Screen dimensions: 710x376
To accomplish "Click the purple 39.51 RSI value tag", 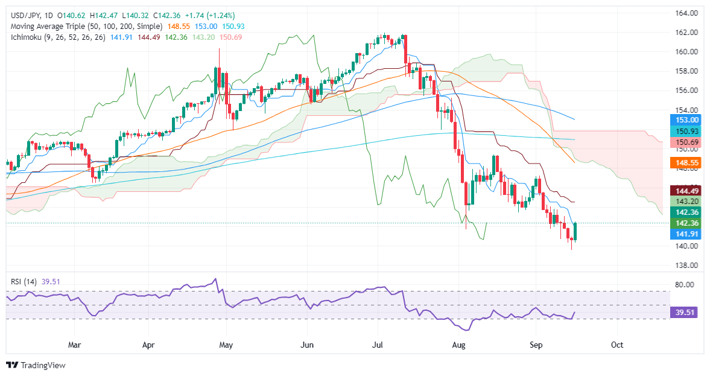I will [x=685, y=313].
